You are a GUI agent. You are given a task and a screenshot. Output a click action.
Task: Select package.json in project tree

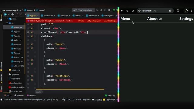pos(15,83)
